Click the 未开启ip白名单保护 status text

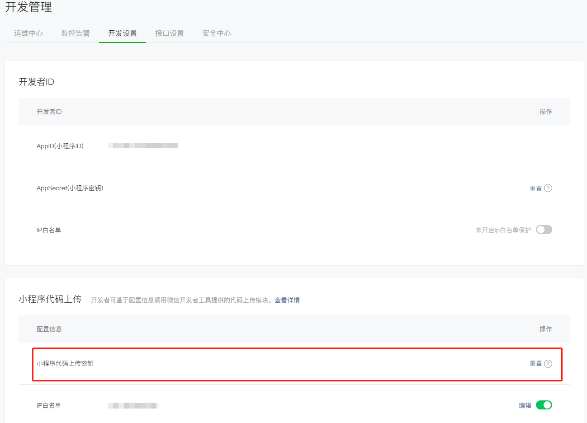[x=503, y=230]
